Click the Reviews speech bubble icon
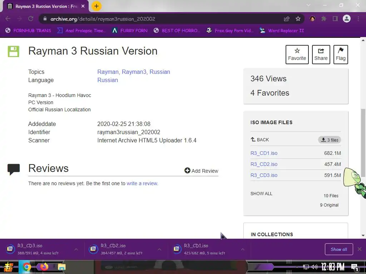 coord(14,169)
